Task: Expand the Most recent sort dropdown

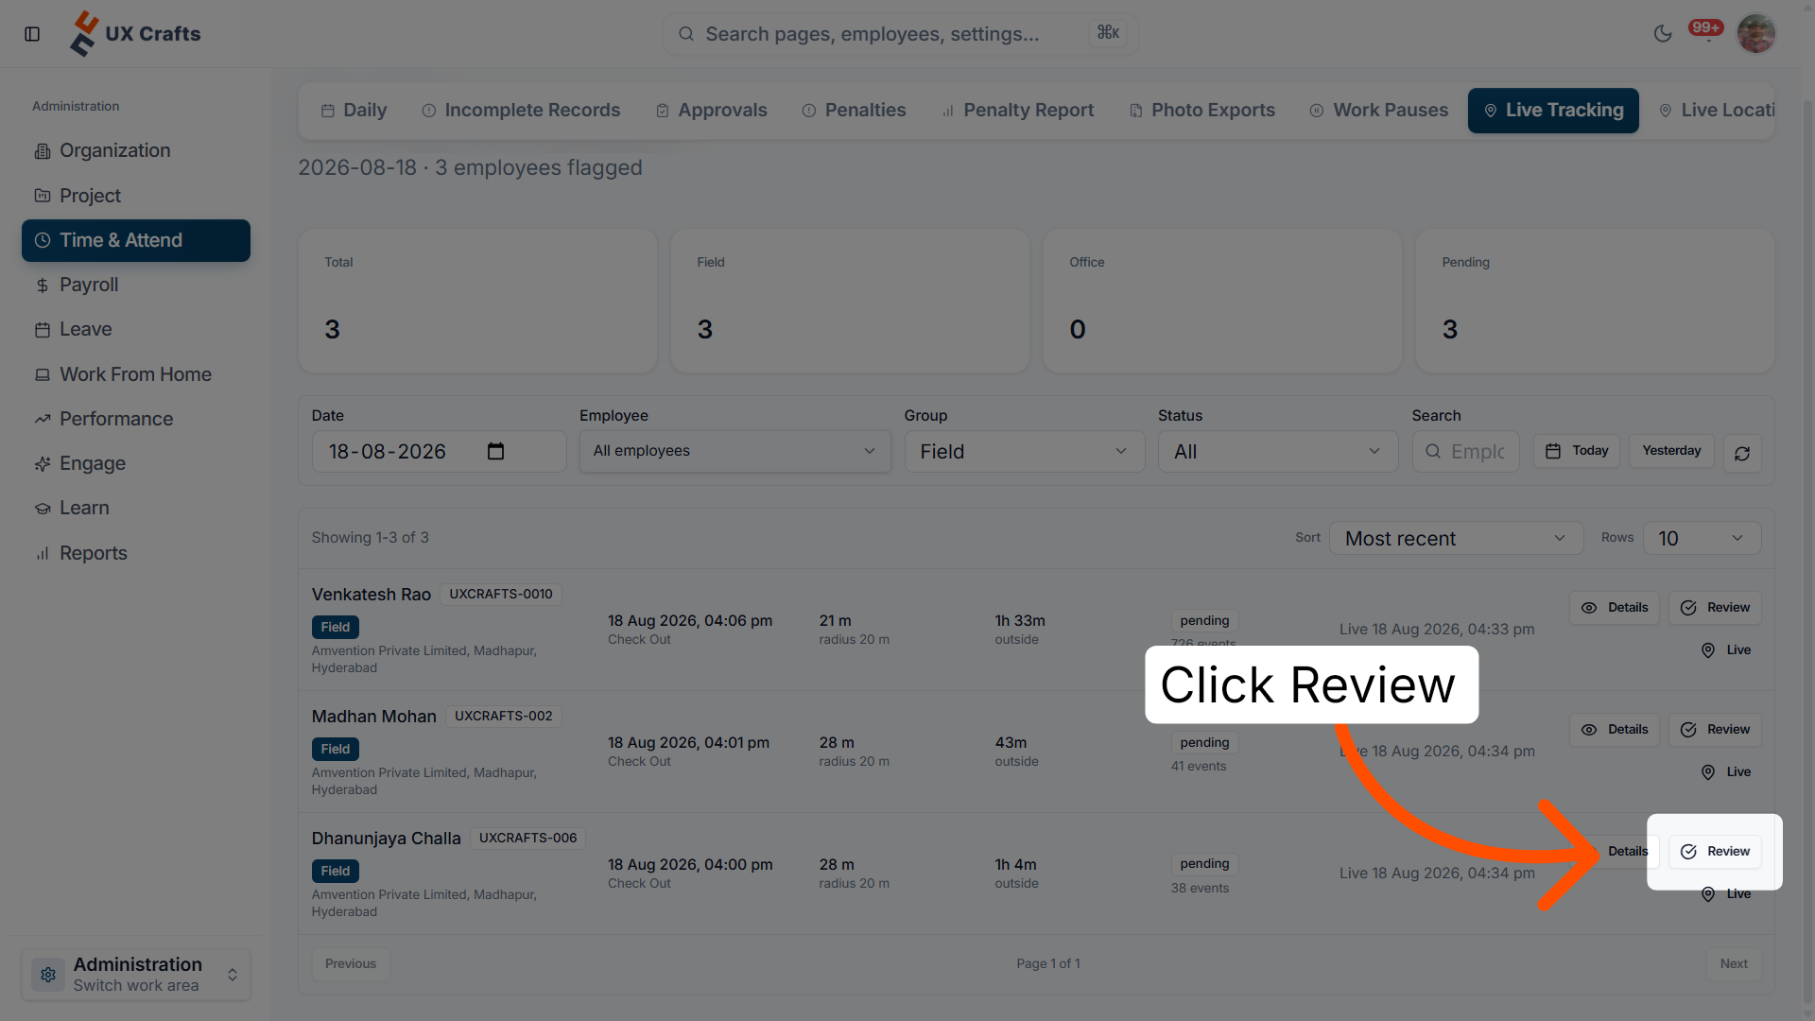Action: 1456,538
